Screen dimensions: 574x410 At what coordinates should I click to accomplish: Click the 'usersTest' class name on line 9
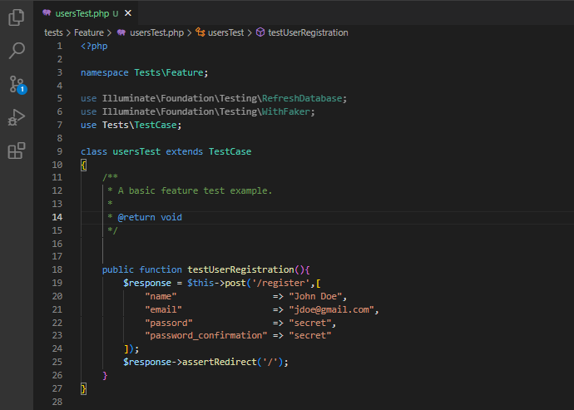136,151
